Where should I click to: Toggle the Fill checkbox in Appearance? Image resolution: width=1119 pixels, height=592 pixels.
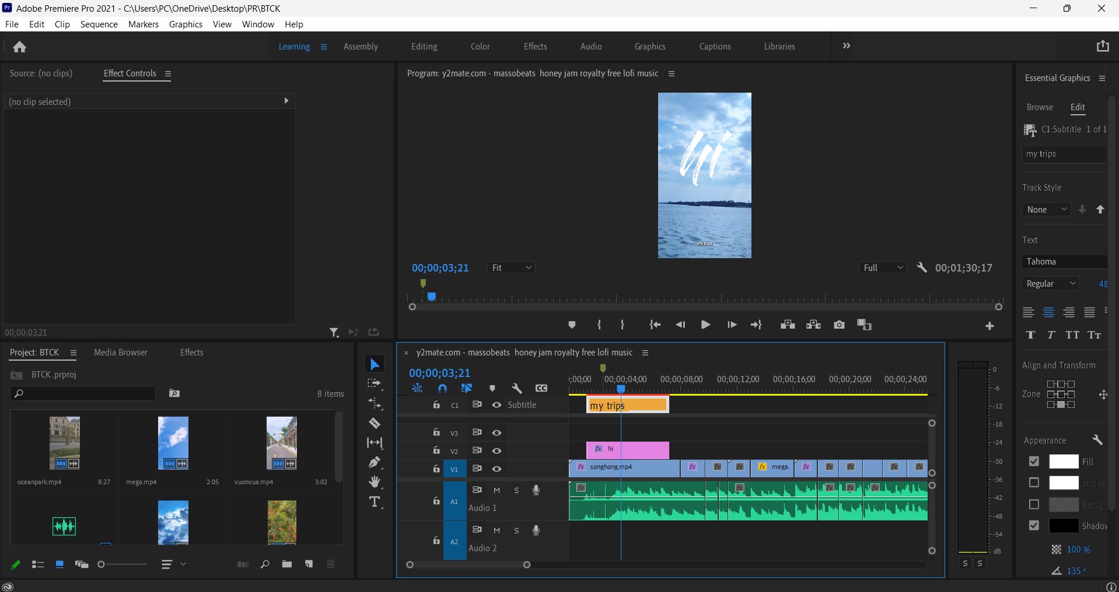pyautogui.click(x=1034, y=461)
